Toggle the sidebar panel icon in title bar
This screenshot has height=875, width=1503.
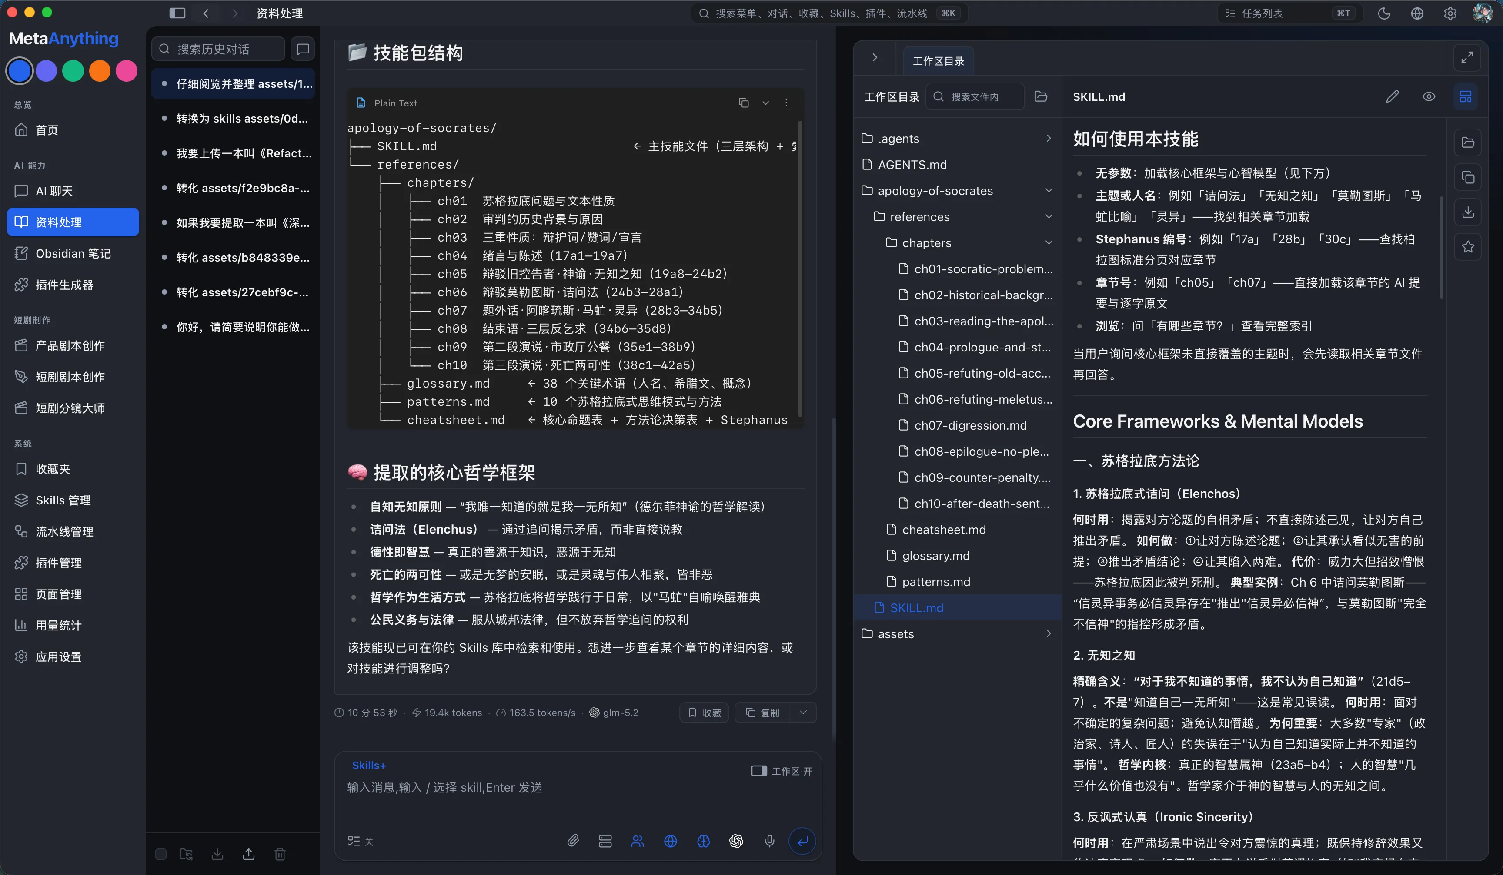177,13
